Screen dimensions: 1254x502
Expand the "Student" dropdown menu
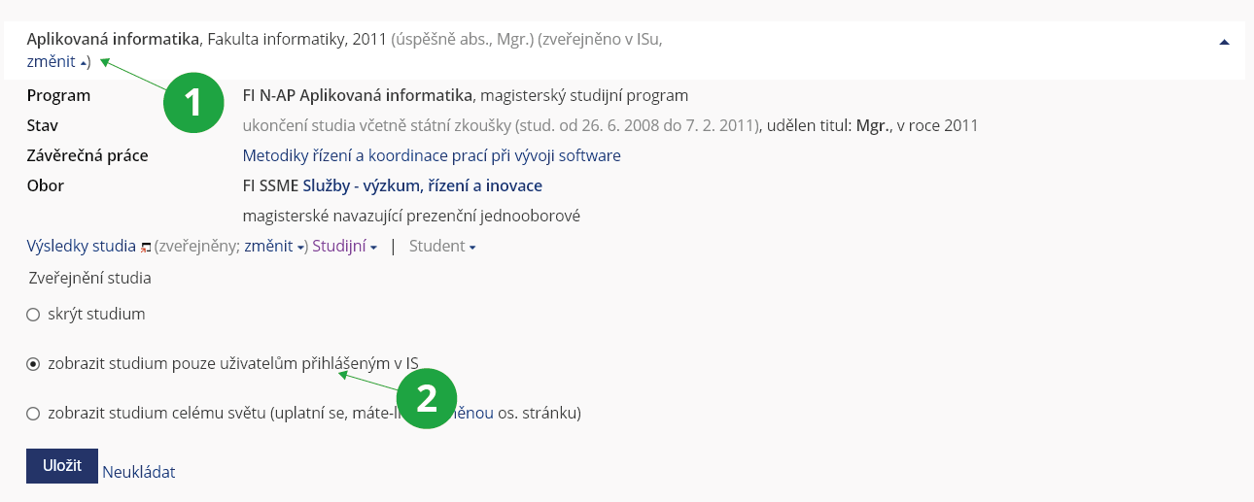[442, 247]
